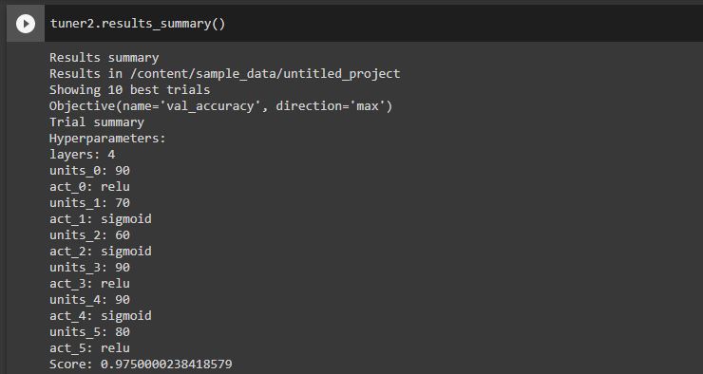Click the 'units_2: 60' output line
Screen dimensions: 703x374
(x=89, y=235)
